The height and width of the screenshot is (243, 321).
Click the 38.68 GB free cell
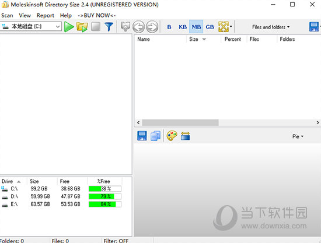pyautogui.click(x=71, y=189)
